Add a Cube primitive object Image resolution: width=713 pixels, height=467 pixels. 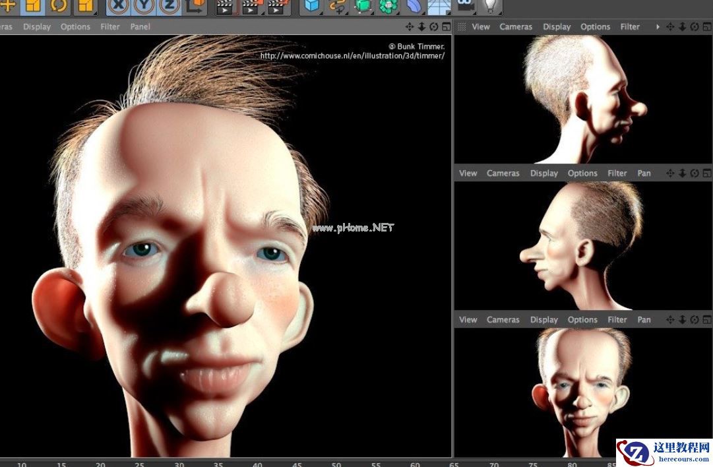pyautogui.click(x=311, y=7)
